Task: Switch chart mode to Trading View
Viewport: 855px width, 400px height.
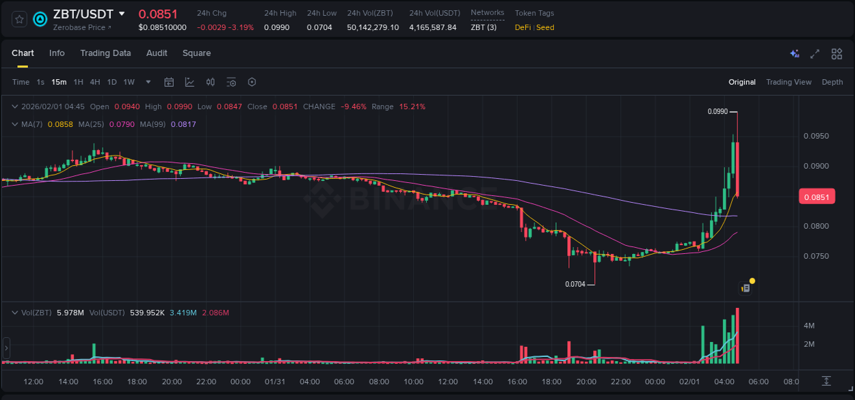Action: (789, 82)
